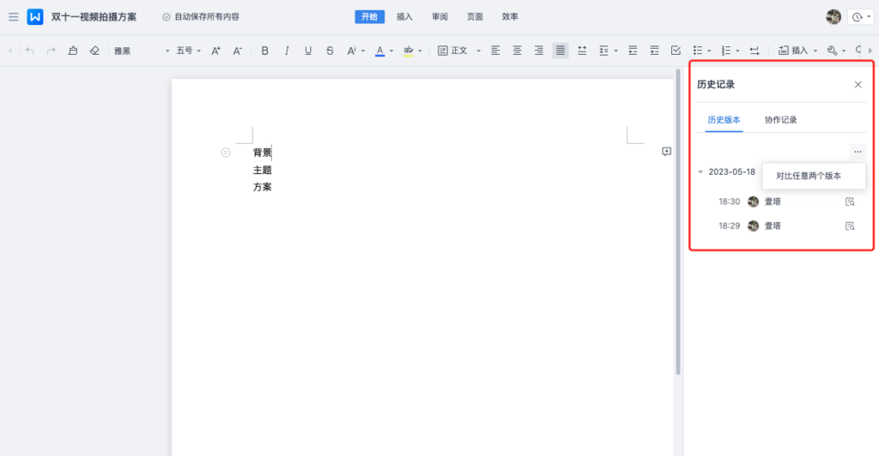
Task: Switch to 协作记录 tab
Action: click(780, 119)
